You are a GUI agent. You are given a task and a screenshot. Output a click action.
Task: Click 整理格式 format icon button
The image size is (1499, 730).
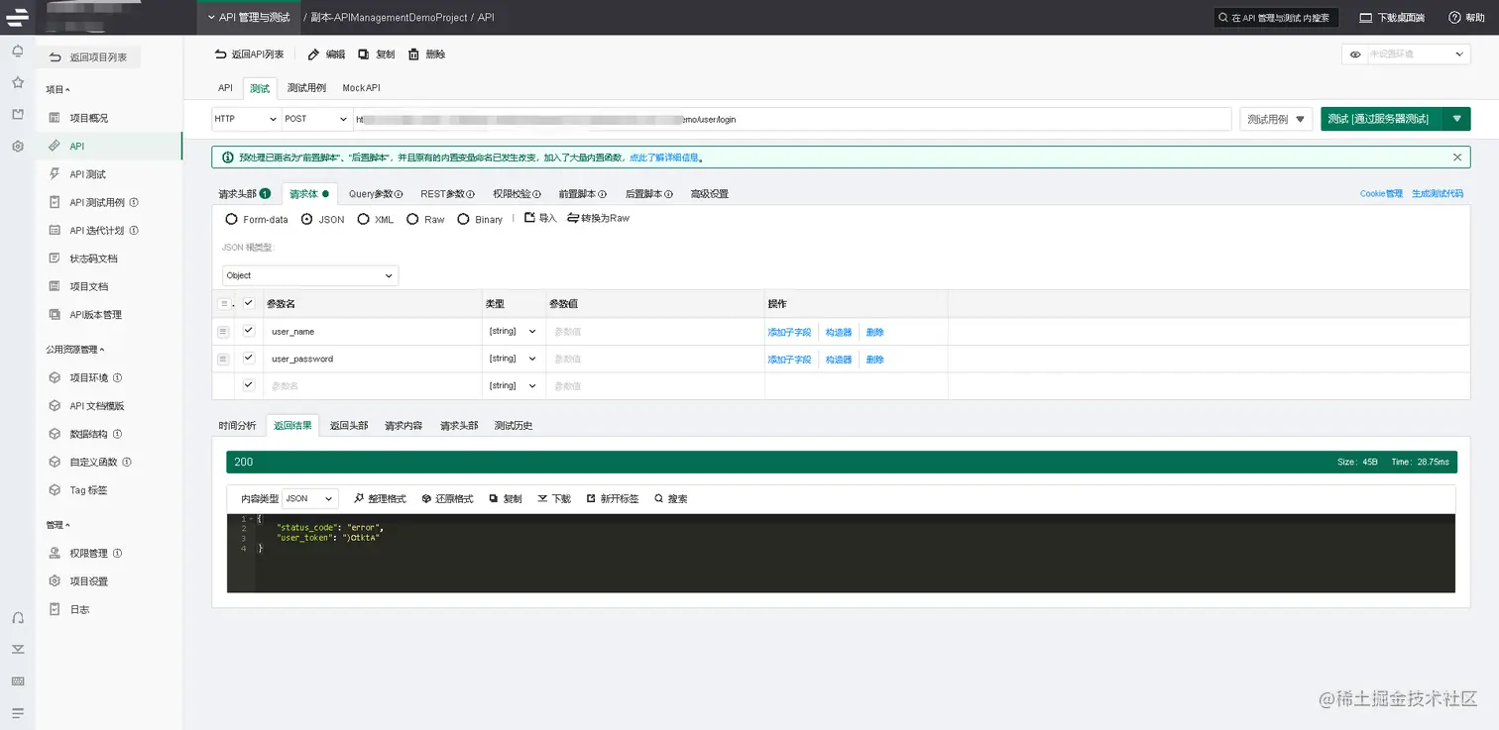pyautogui.click(x=379, y=499)
